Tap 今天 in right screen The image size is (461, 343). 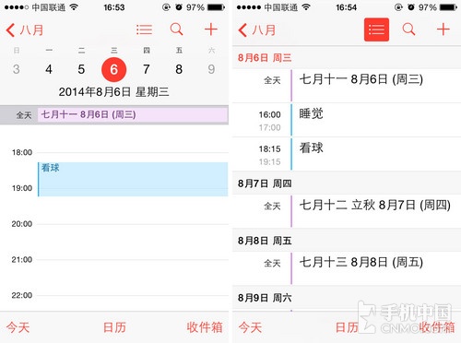pyautogui.click(x=250, y=327)
